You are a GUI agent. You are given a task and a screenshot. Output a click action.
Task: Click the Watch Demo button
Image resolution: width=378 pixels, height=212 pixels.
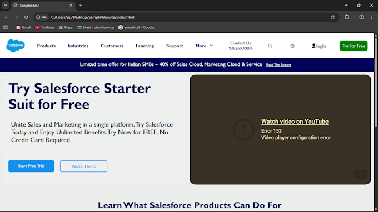[x=83, y=166]
